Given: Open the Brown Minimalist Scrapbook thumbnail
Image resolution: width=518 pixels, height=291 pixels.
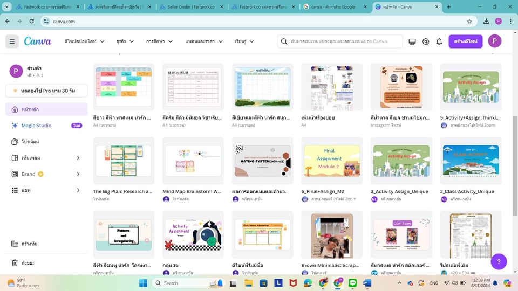Looking at the screenshot, I should 332,234.
